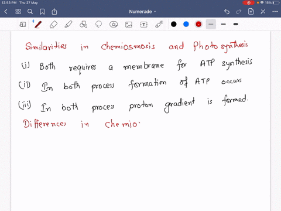Tap the line 'formation of ATP occurs'
281x211 pixels.
pyautogui.click(x=185, y=83)
